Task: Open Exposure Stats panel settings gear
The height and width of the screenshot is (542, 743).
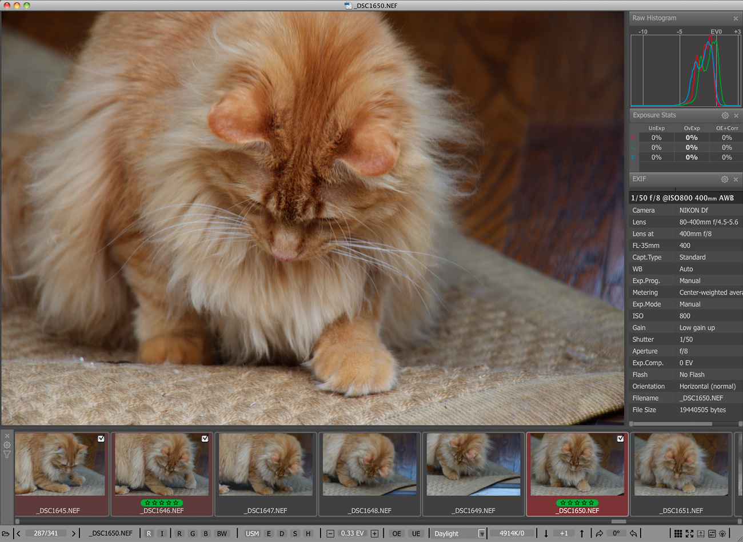Action: click(x=725, y=115)
